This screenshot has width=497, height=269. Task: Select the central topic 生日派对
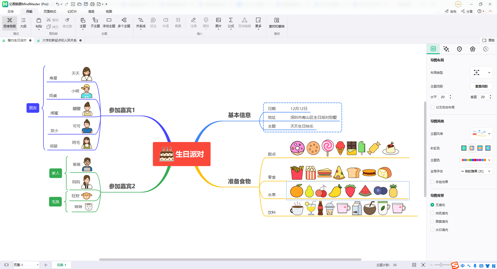pyautogui.click(x=182, y=154)
